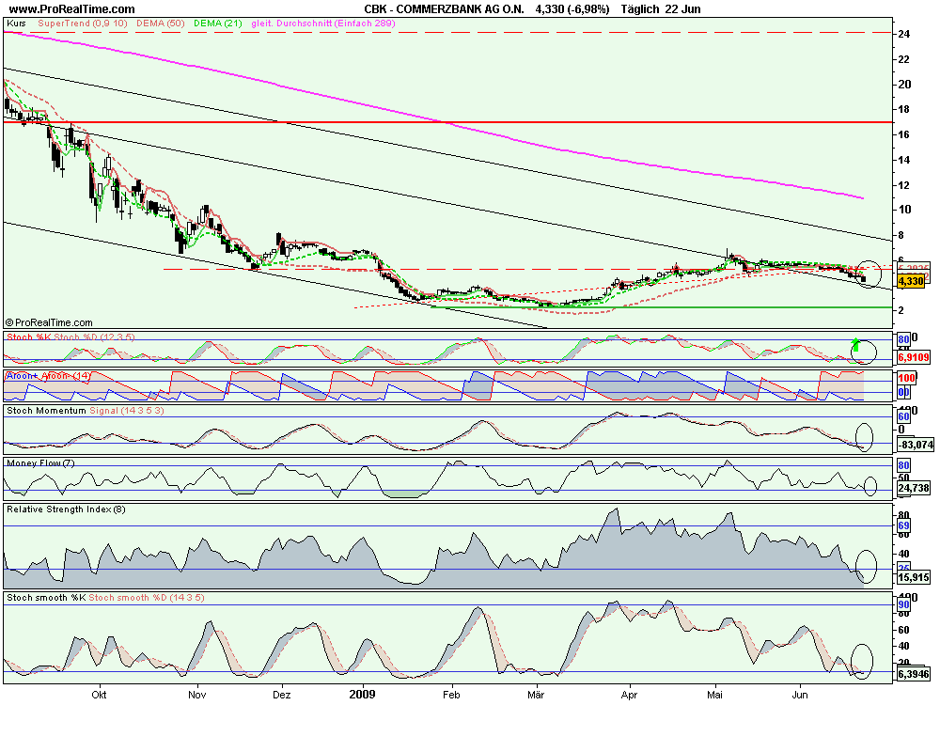The height and width of the screenshot is (752, 940).
Task: Select the 'DEMA (21)' indicator label
Action: pos(218,23)
